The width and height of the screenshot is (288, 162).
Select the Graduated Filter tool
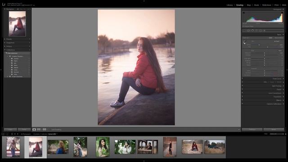(256, 31)
